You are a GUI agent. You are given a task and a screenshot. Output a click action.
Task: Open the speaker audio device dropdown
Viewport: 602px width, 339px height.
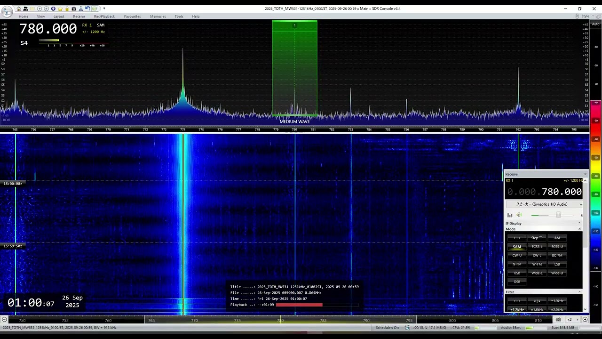[x=580, y=204]
